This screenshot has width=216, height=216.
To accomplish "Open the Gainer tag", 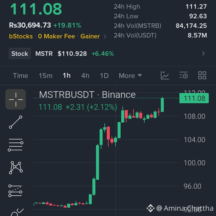I will pos(90,36).
